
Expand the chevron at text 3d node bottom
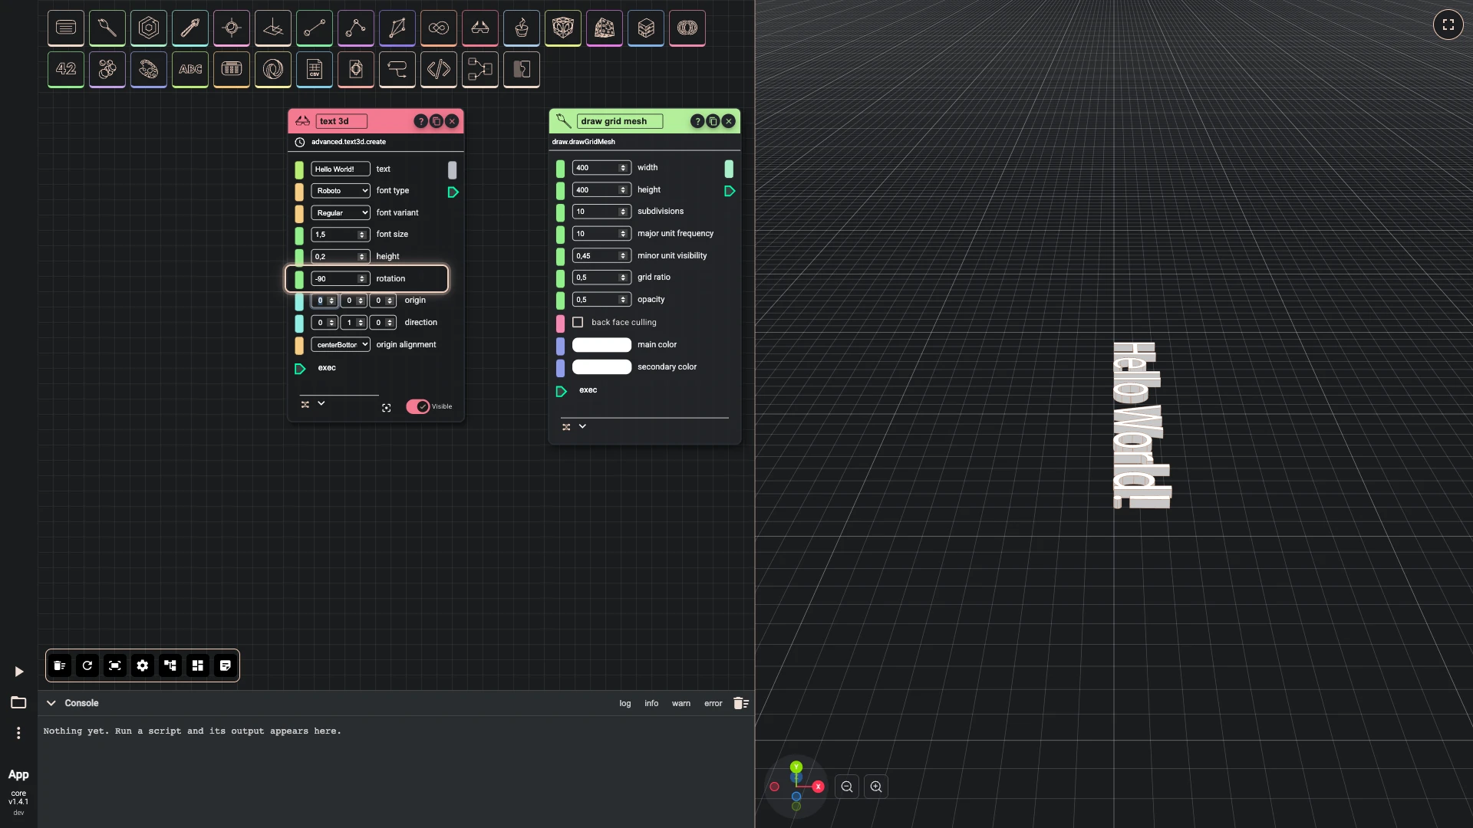click(x=321, y=403)
